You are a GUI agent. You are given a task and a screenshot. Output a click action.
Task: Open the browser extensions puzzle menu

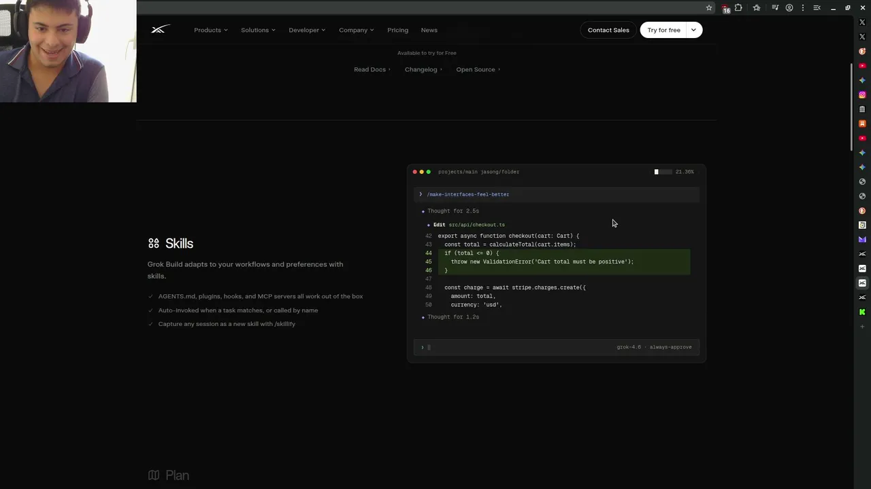[x=738, y=8]
